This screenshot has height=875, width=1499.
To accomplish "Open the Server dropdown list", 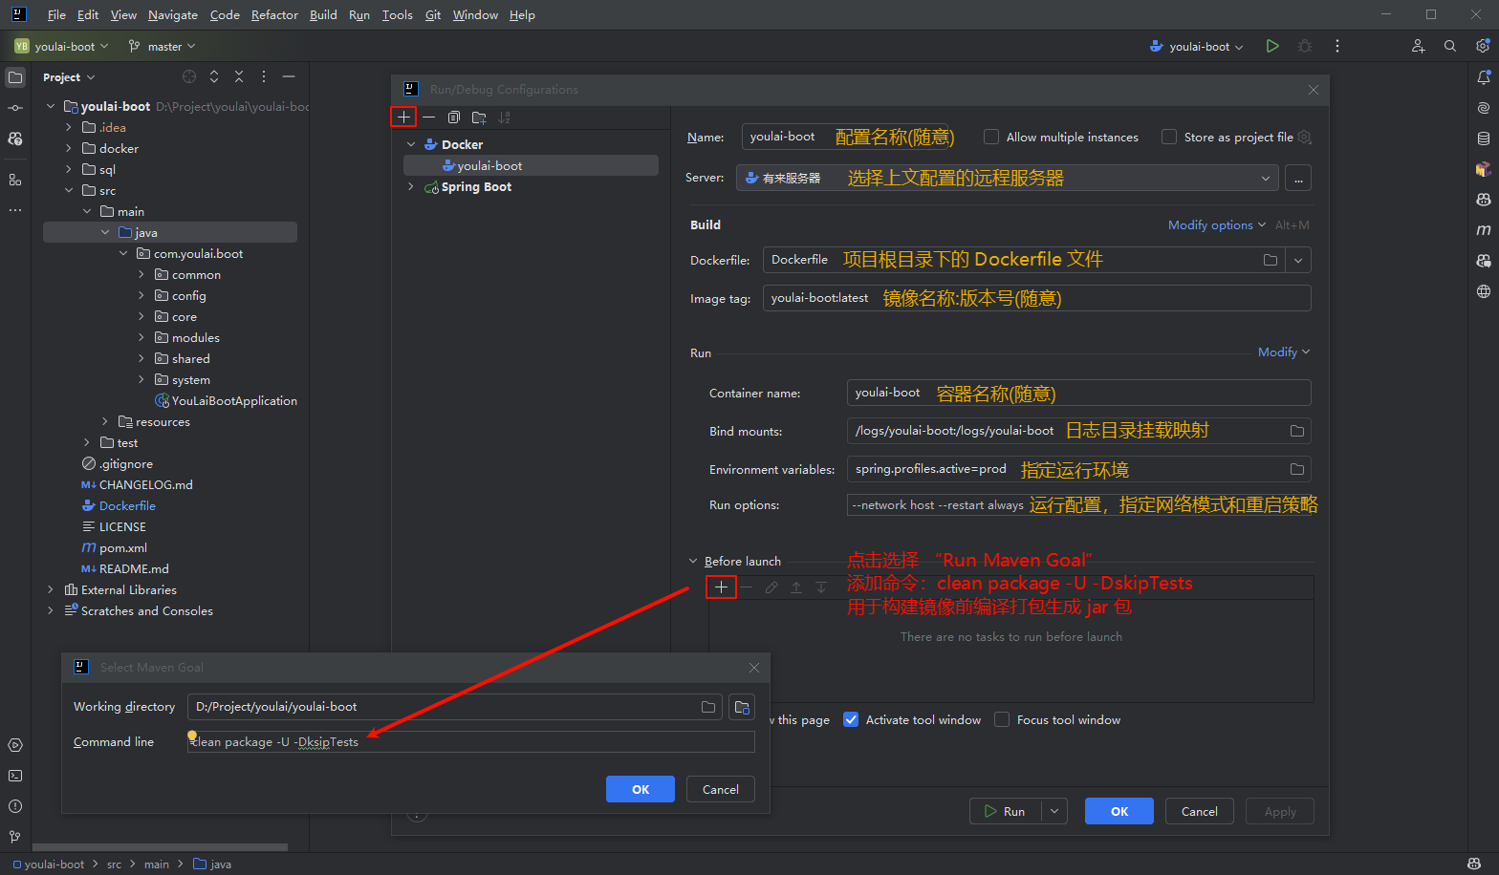I will (1265, 179).
